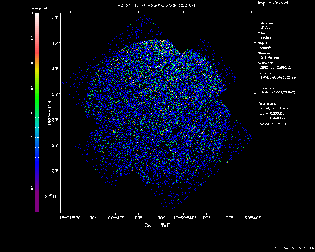Click the 13h01m20s right ascension label
Screen dimensions: 315x252
tap(71, 218)
